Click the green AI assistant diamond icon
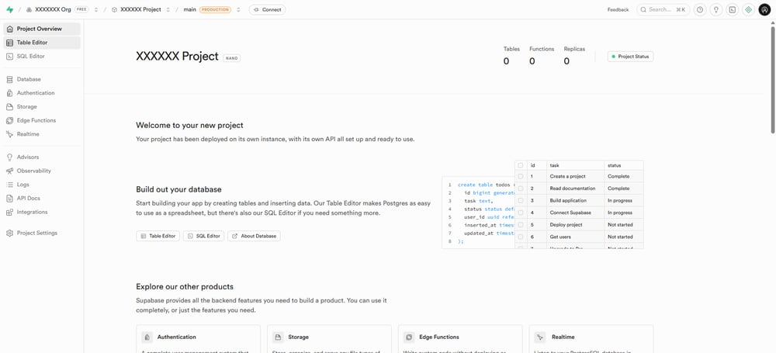Viewport: 776px width, 353px height. click(x=748, y=10)
